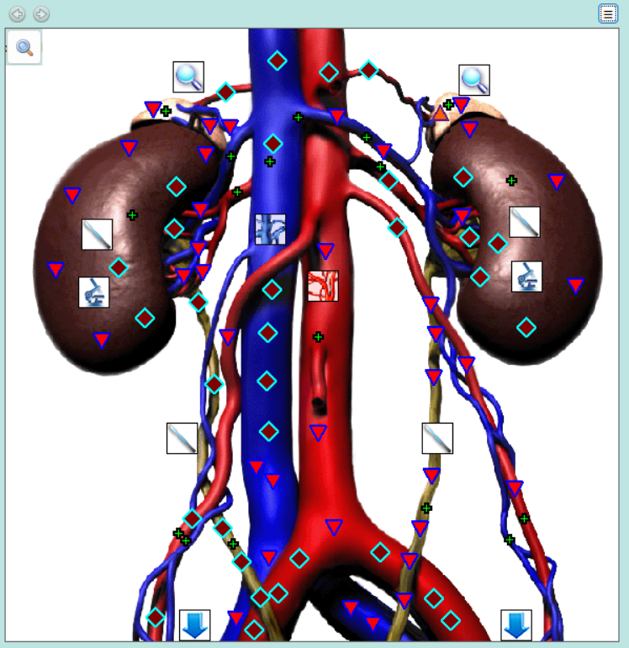This screenshot has width=629, height=648.
Task: Select scalpel icon on the right kidney
Action: pyautogui.click(x=525, y=223)
